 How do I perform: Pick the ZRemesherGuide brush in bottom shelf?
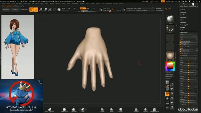155,110
